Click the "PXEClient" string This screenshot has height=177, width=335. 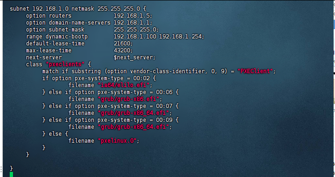pos(255,71)
